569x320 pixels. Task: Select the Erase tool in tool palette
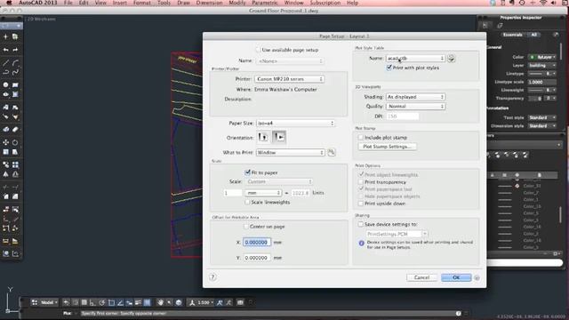pyautogui.click(x=15, y=129)
